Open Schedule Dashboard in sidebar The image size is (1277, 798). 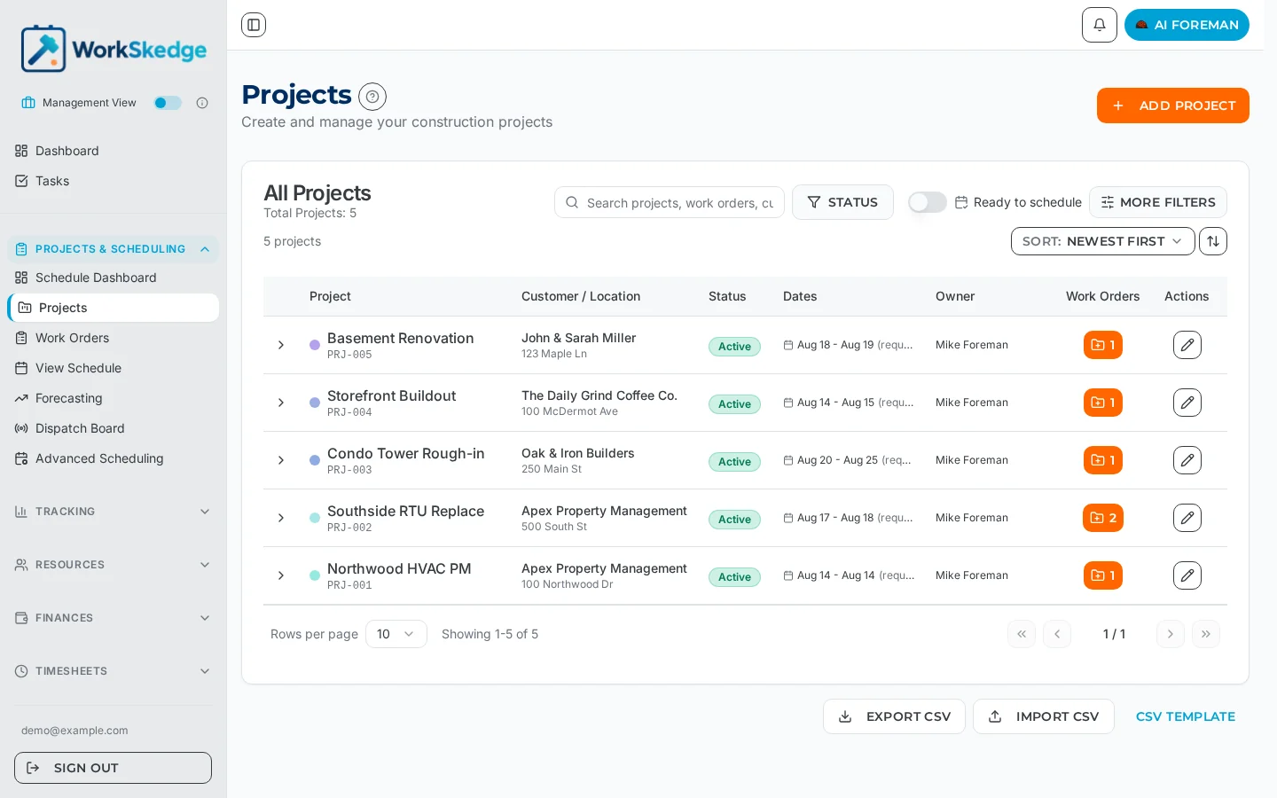pyautogui.click(x=114, y=278)
